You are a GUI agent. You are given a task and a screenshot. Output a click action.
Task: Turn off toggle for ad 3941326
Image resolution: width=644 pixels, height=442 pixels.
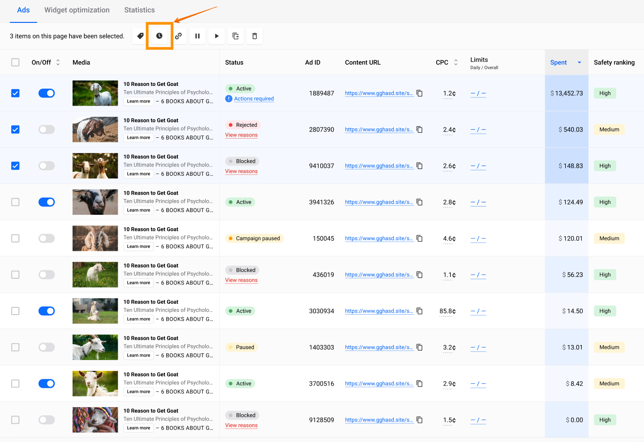(47, 202)
